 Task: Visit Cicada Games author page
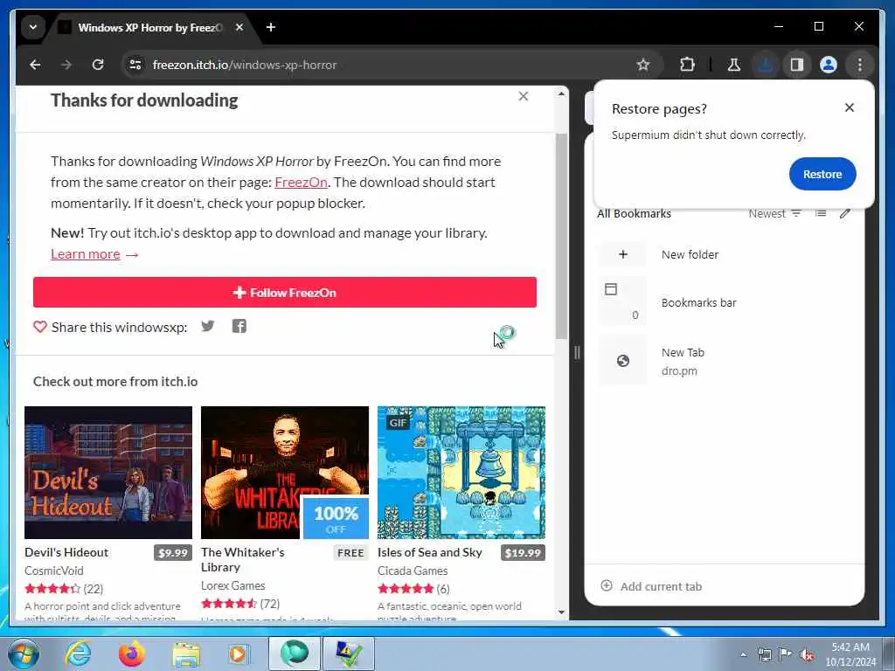[x=413, y=571]
